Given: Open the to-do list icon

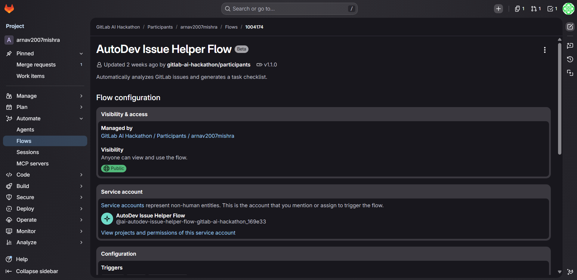Looking at the screenshot, I should point(552,9).
